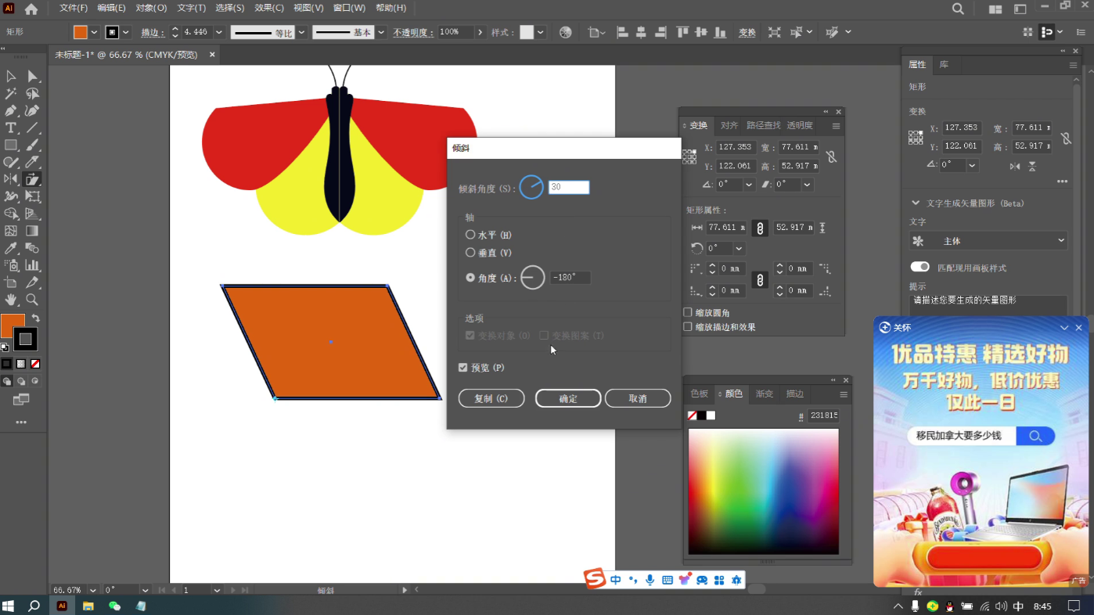This screenshot has width=1094, height=615.
Task: Select the Free Transform tool
Action: [x=32, y=196]
